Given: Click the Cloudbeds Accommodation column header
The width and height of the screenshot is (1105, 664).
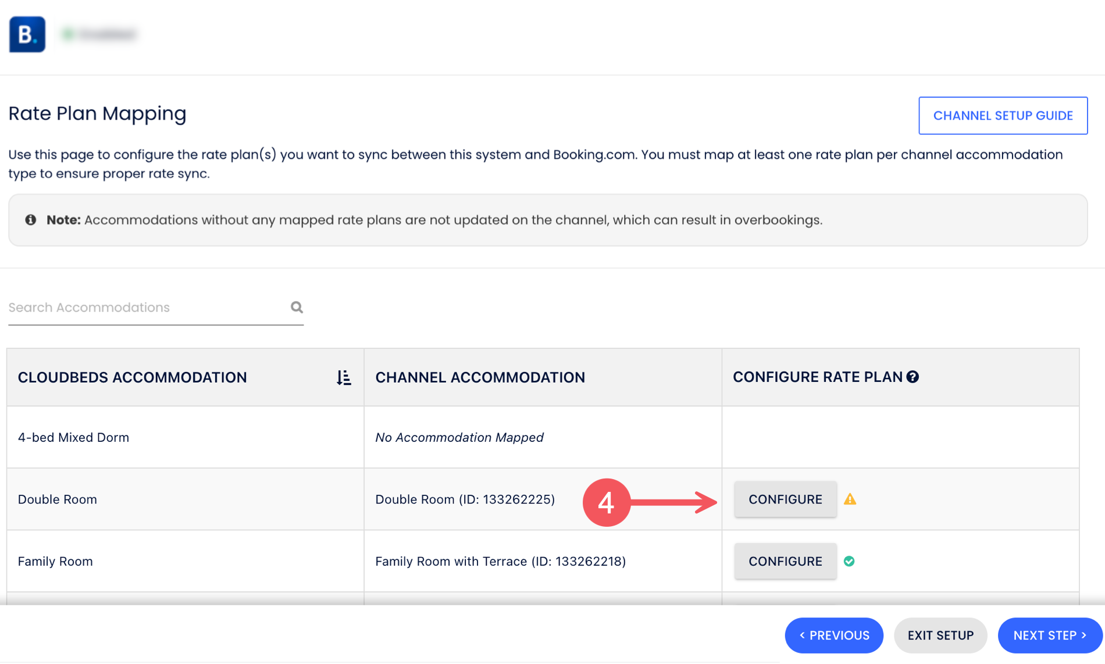Looking at the screenshot, I should click(x=133, y=377).
